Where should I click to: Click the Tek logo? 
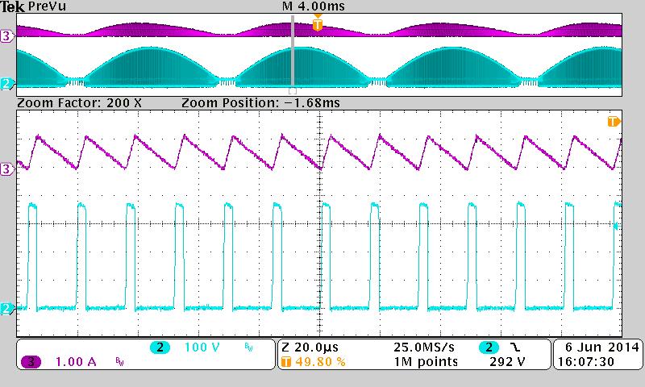[x=12, y=6]
